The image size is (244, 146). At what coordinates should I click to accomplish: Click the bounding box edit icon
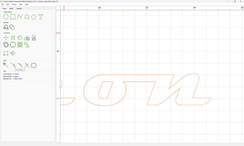click(34, 65)
